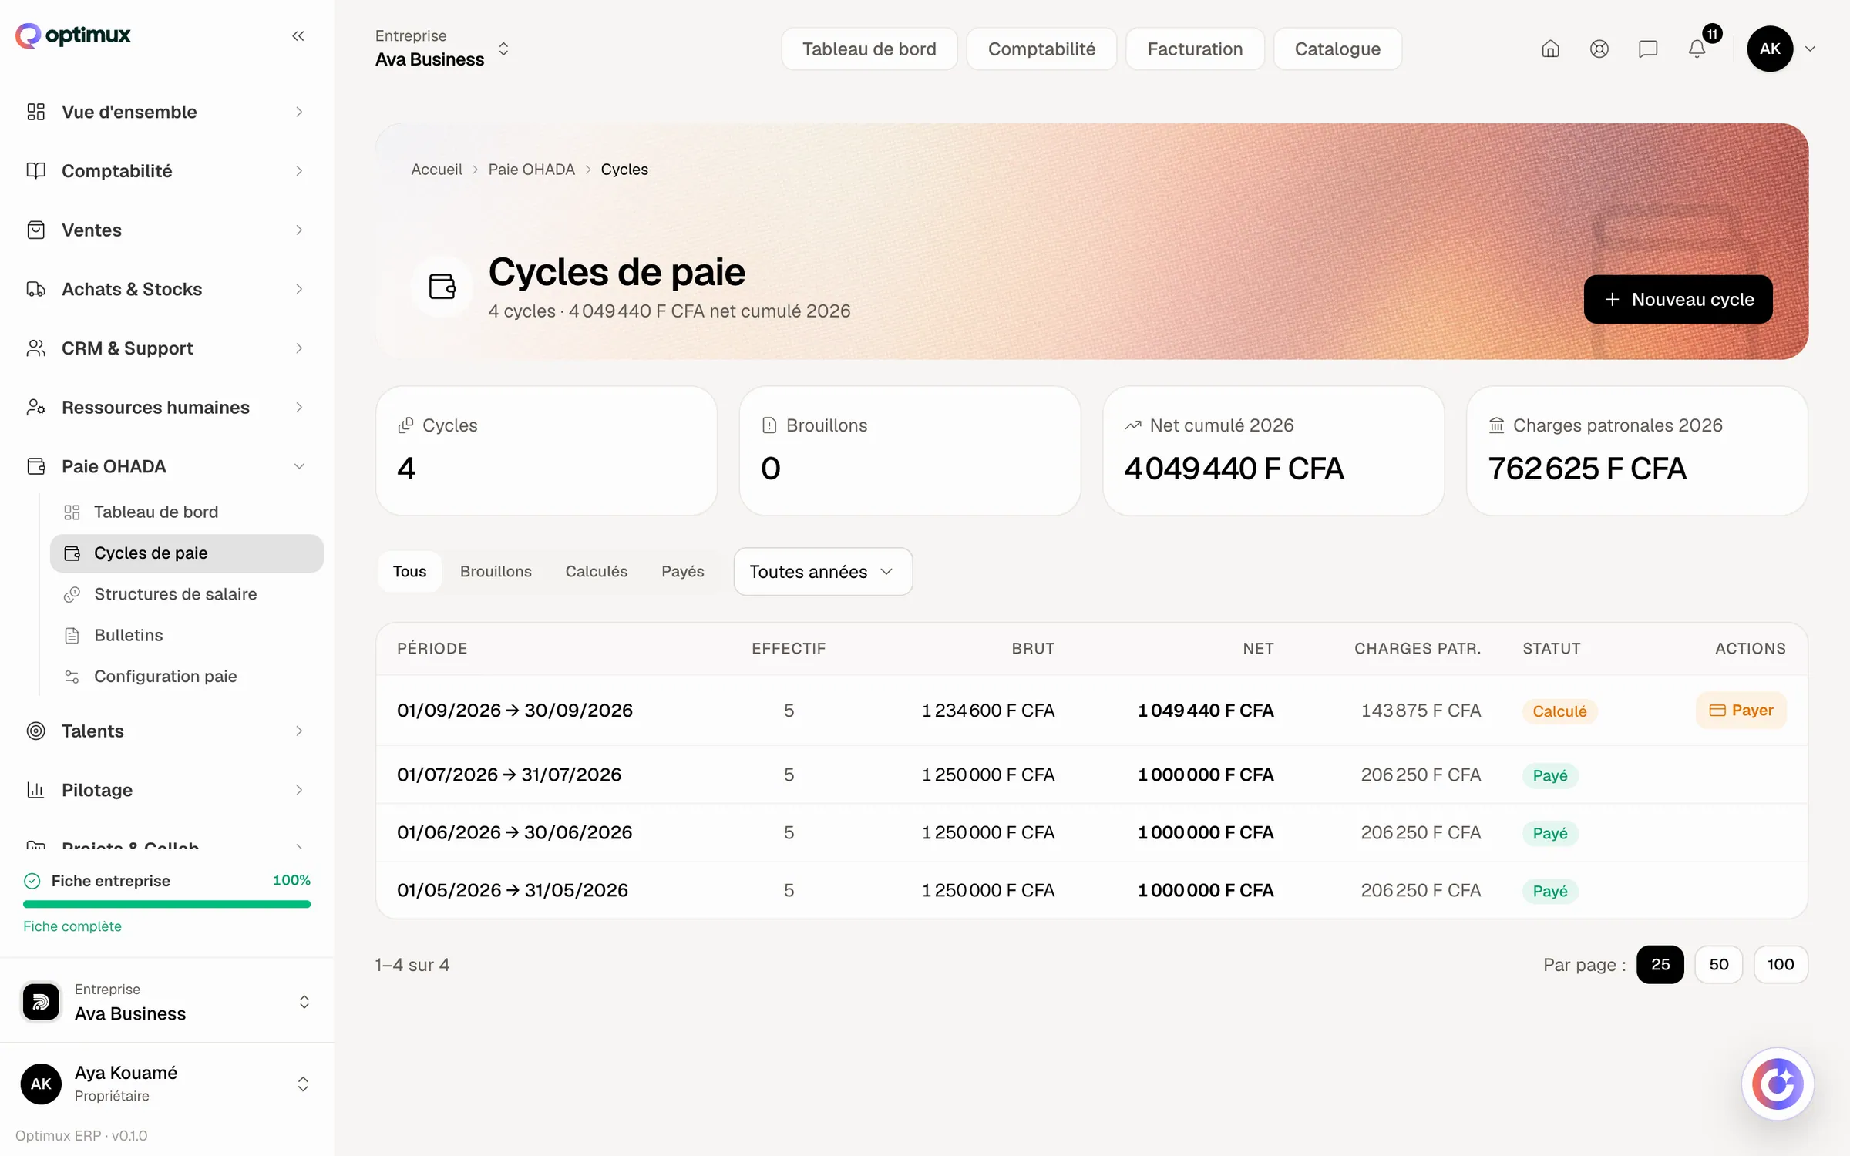Screen dimensions: 1850x1156
Task: Launch the AI assistant floating button
Action: (1778, 1084)
